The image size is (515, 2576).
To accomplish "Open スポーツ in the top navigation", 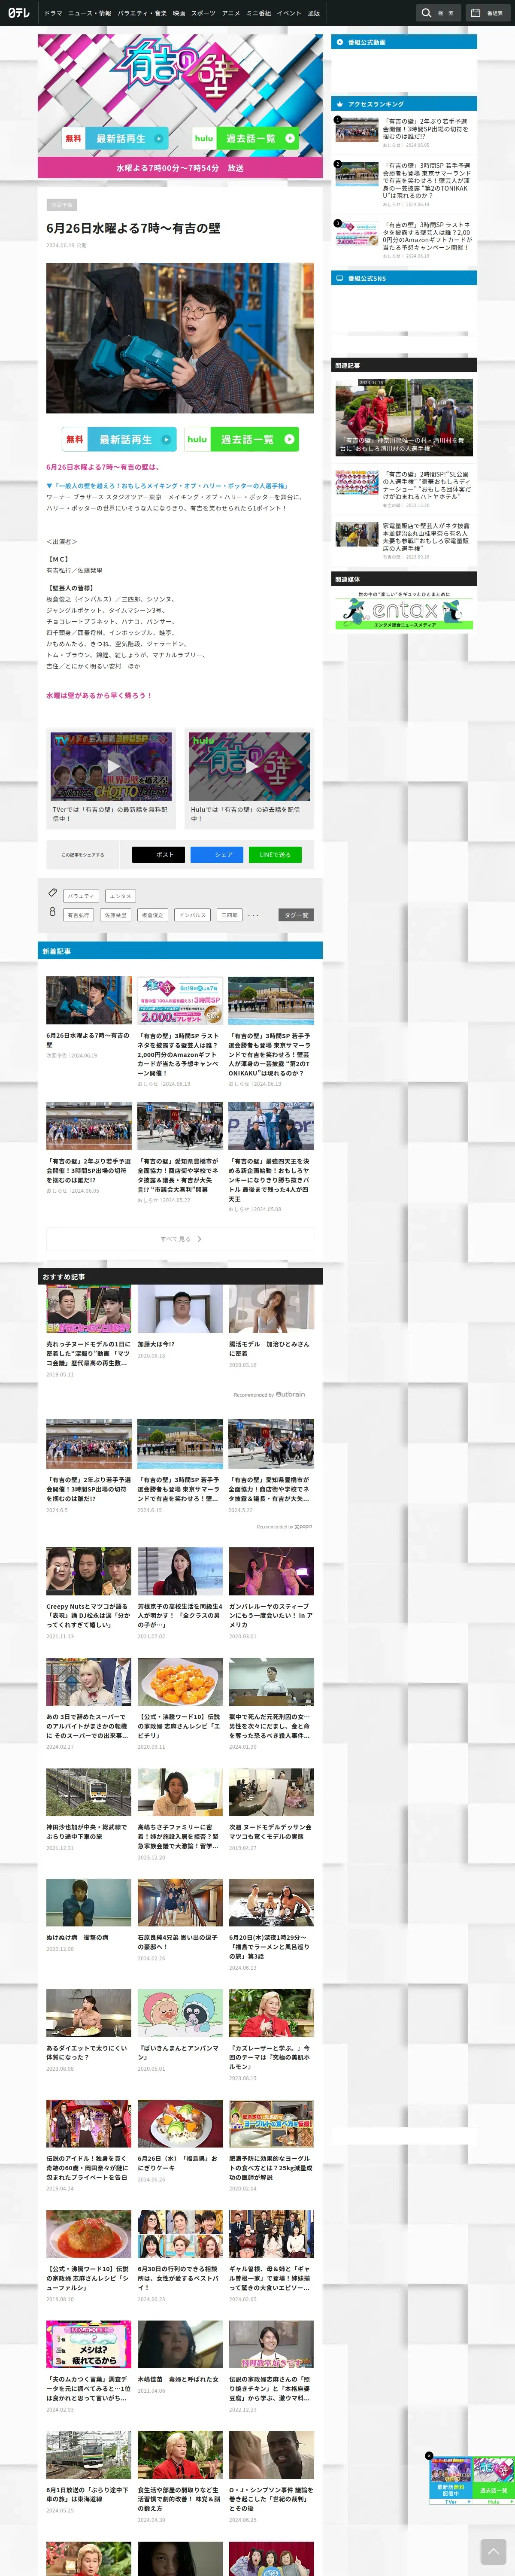I will (203, 13).
